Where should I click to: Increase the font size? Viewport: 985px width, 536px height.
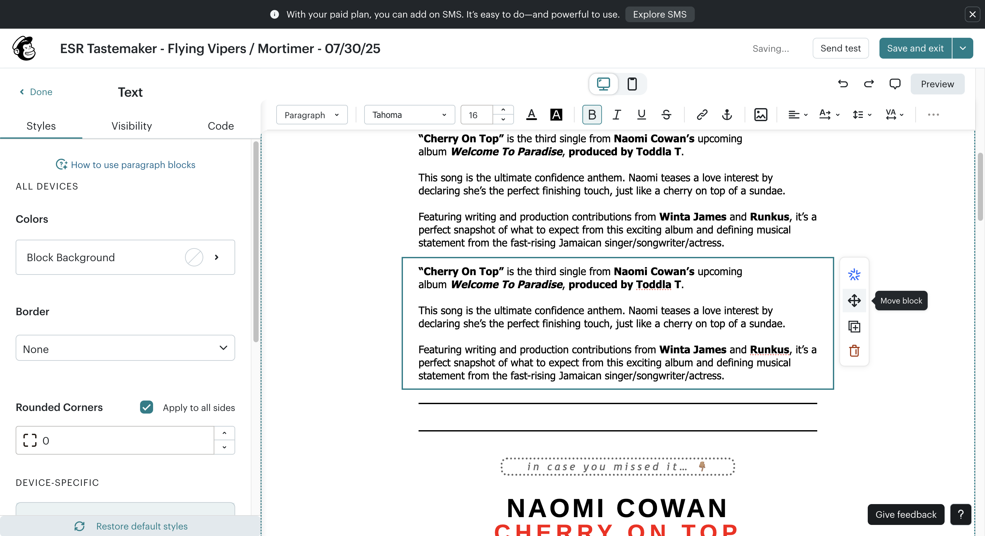[x=503, y=110]
